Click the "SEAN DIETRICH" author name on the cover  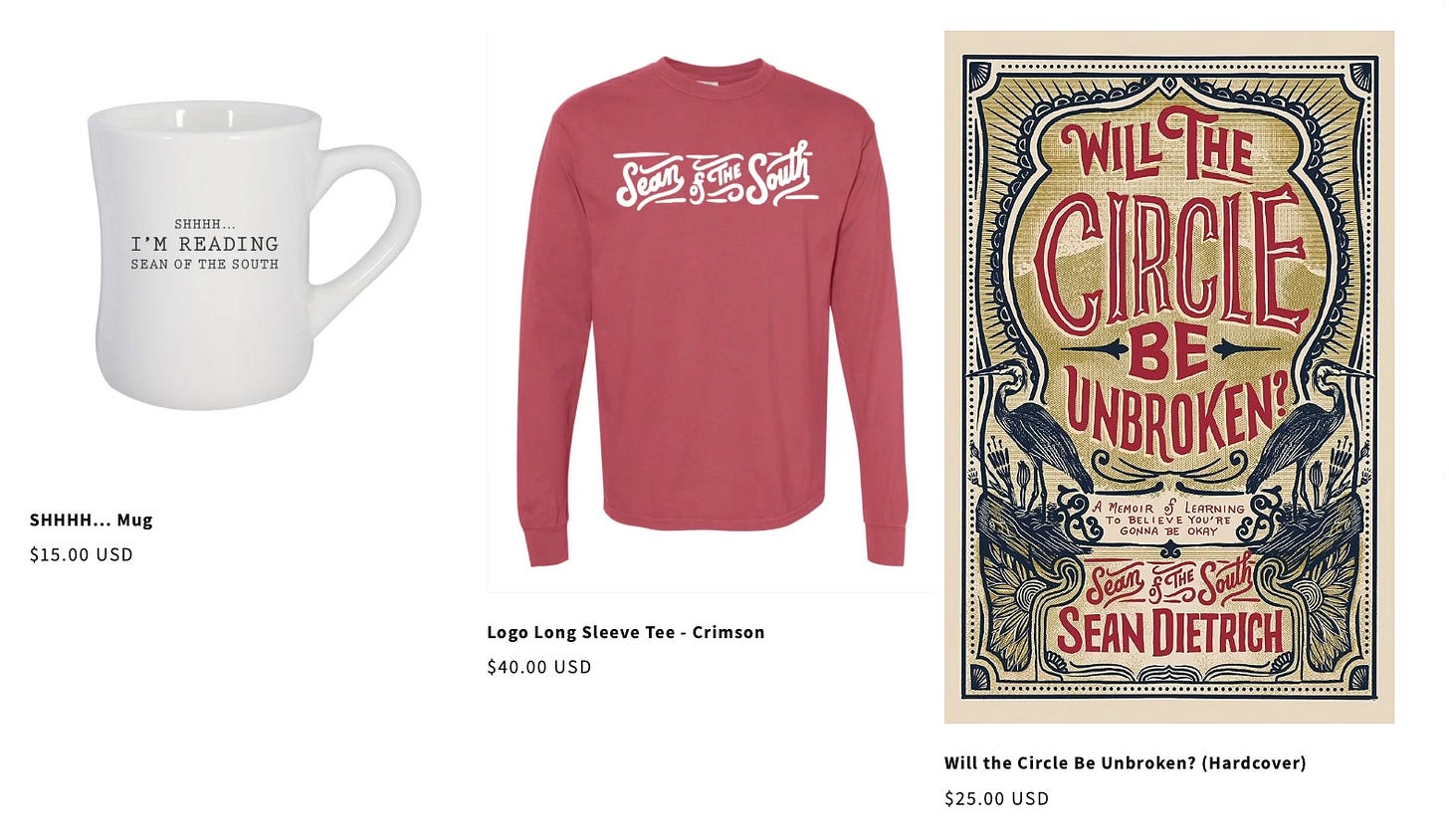[1170, 633]
